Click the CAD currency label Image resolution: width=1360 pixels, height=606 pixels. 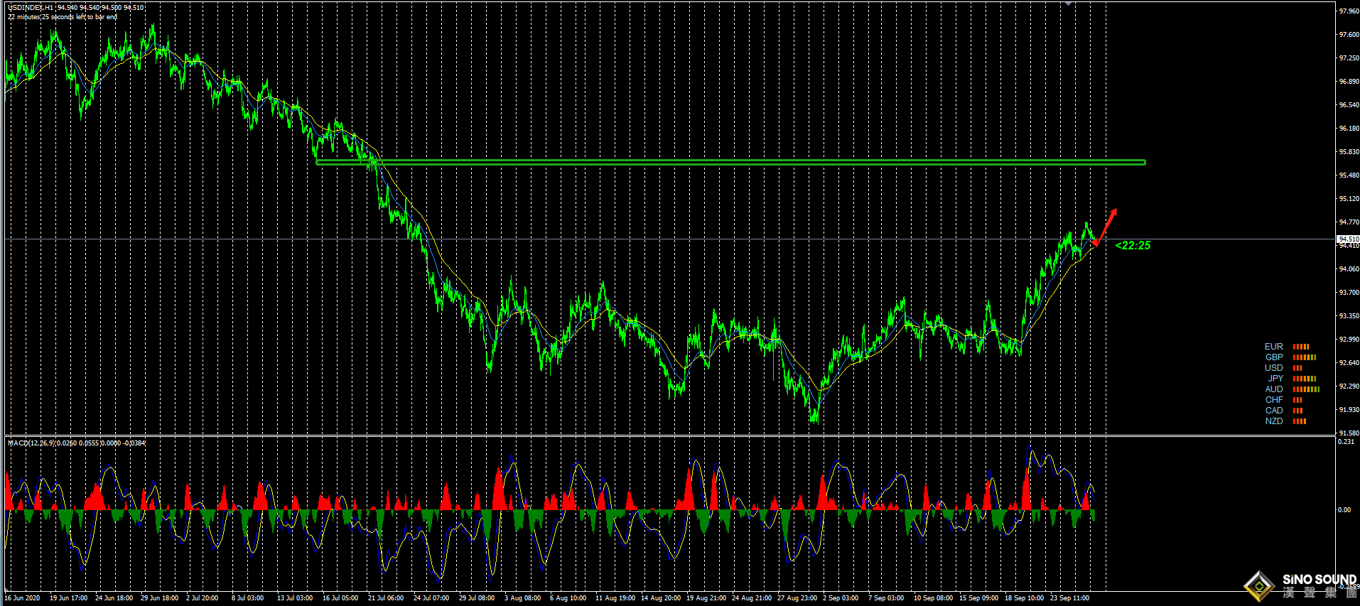point(1274,411)
